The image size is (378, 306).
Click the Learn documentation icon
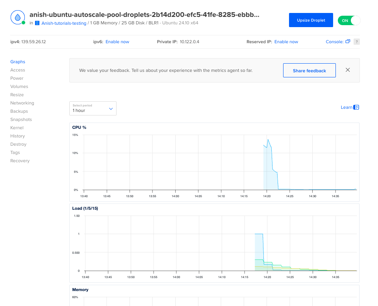[356, 107]
